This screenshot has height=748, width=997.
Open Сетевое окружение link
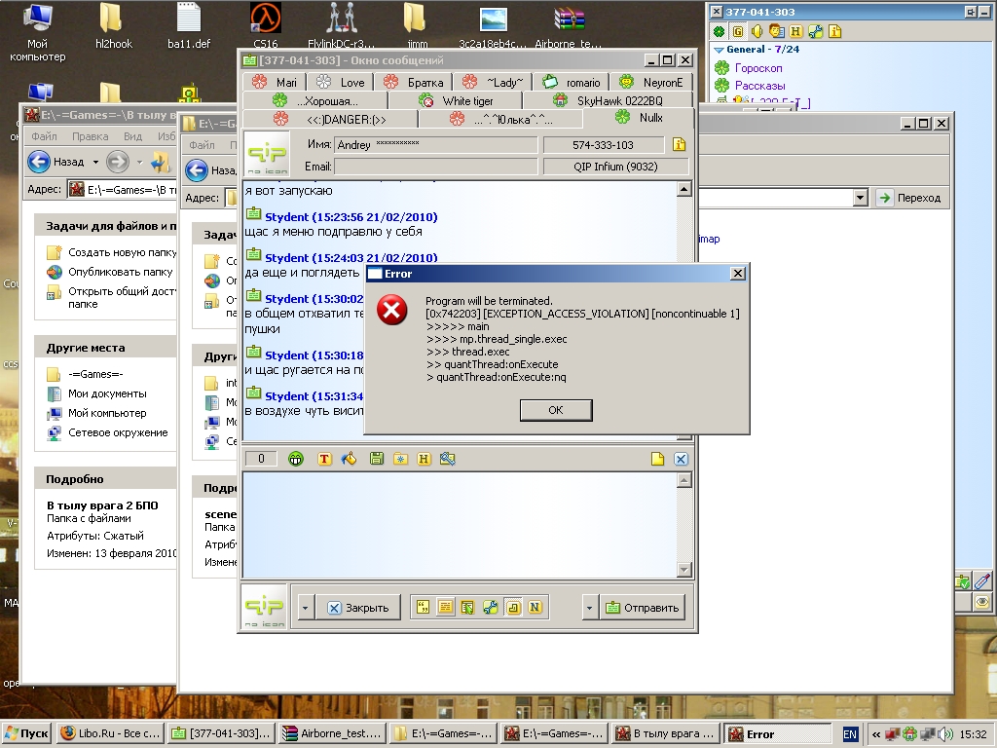coord(118,432)
